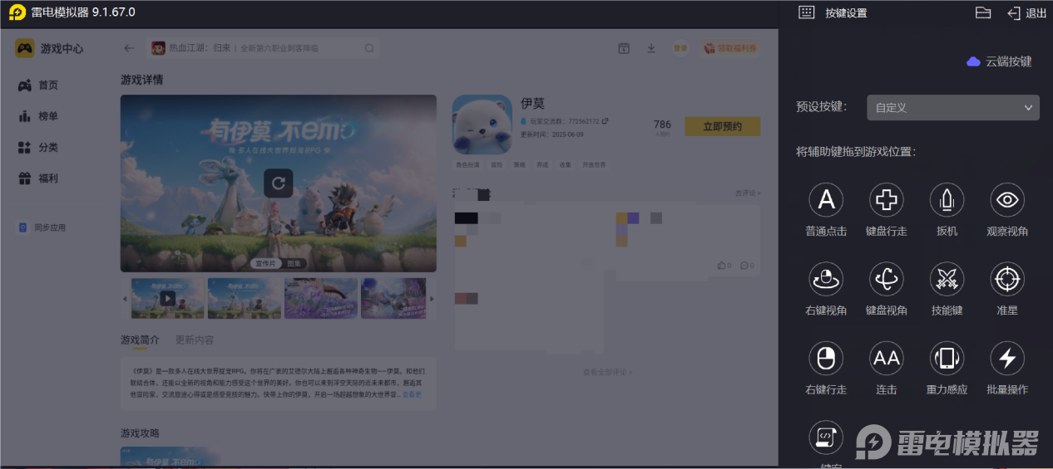The image size is (1053, 469).
Task: Select the 右键行走 right-click walk icon
Action: click(x=826, y=358)
